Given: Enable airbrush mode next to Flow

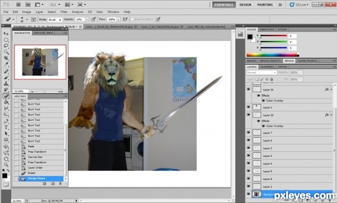Looking at the screenshot, I should point(125,19).
